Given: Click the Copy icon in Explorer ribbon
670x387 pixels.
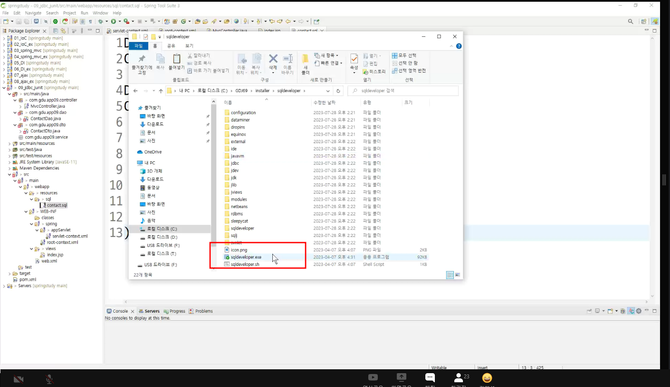Looking at the screenshot, I should [x=160, y=59].
